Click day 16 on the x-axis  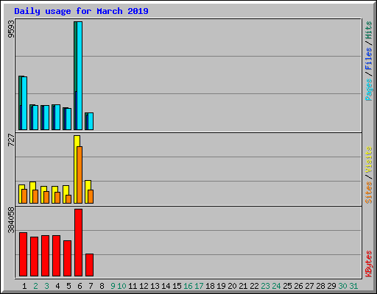pyautogui.click(x=188, y=286)
